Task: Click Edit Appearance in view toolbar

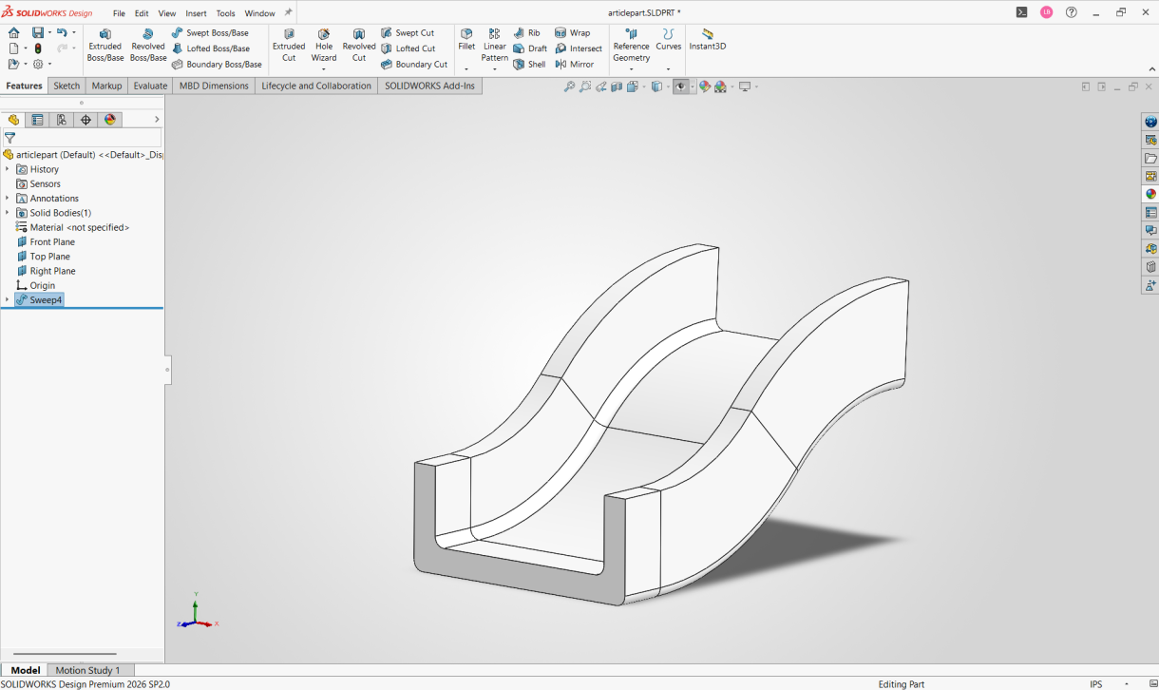Action: (704, 86)
